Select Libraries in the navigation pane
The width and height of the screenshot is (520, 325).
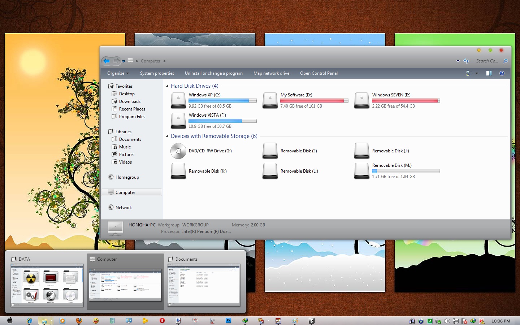click(123, 132)
